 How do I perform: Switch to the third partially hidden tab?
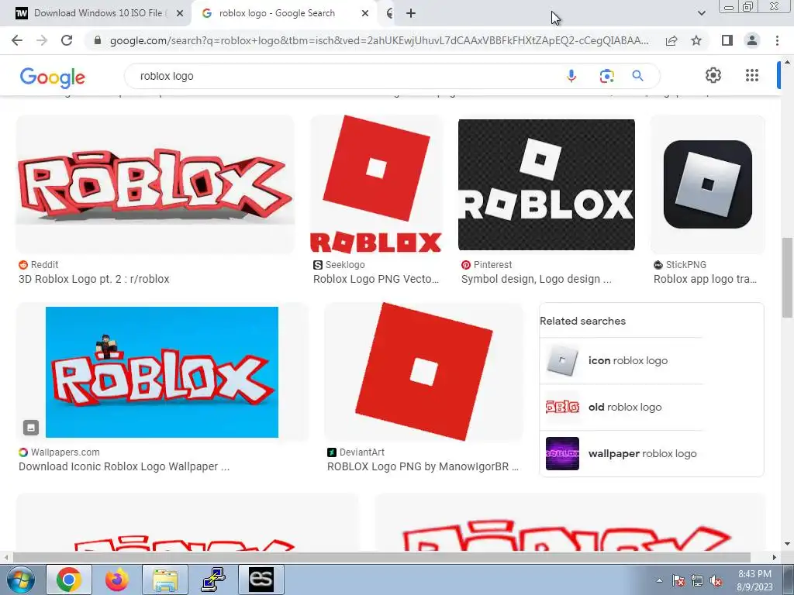pyautogui.click(x=389, y=13)
